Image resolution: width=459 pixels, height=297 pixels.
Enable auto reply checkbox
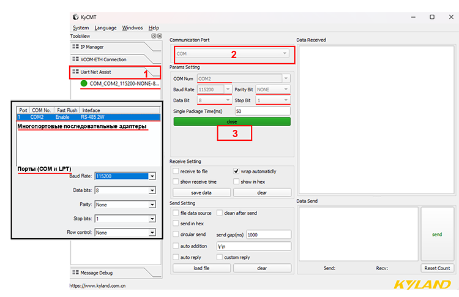pos(176,257)
